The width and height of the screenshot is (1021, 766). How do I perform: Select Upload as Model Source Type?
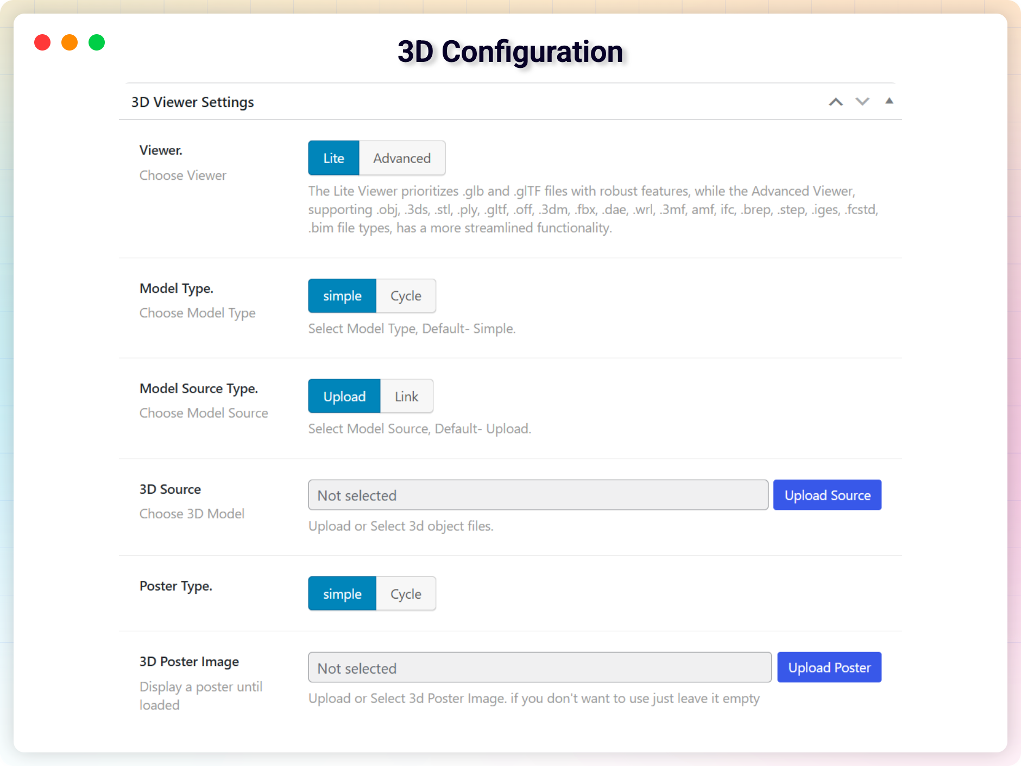(344, 396)
